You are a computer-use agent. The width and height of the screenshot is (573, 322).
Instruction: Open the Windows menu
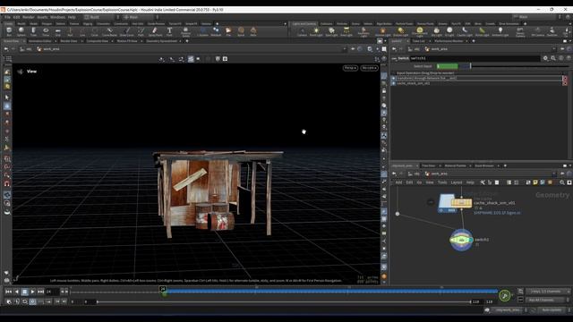pos(57,17)
